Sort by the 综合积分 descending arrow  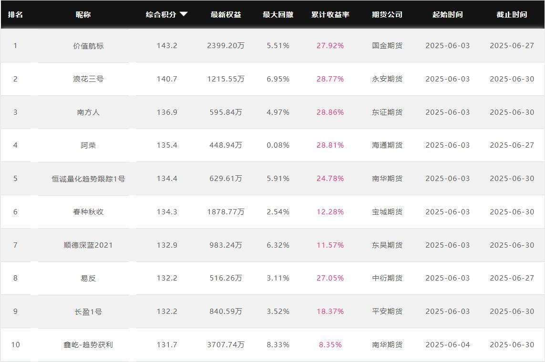184,14
